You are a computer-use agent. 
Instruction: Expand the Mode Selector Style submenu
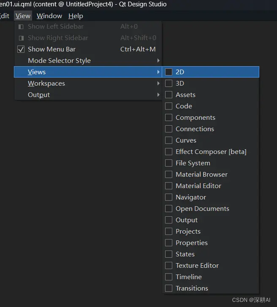coord(88,60)
